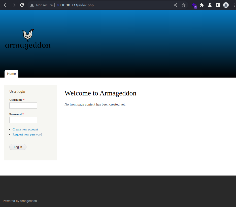The height and width of the screenshot is (207, 236).
Task: Click the browser forward arrow
Action: click(x=14, y=5)
